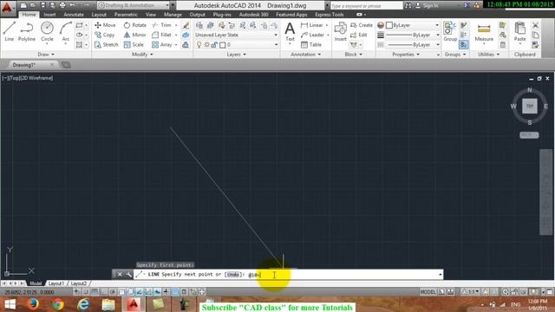Image resolution: width=555 pixels, height=312 pixels.
Task: Click the Stretch tool
Action: pyautogui.click(x=106, y=45)
